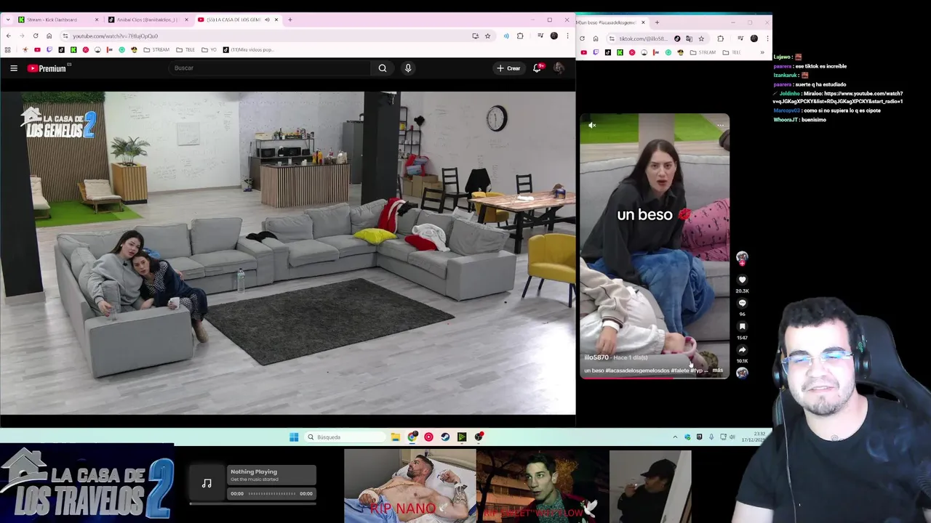Click La Casa de los Gemelos video player
This screenshot has height=523, width=931.
(288, 253)
